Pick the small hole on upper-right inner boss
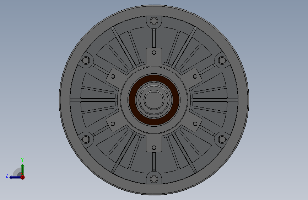This screenshot has width=308, height=200. pos(195,76)
